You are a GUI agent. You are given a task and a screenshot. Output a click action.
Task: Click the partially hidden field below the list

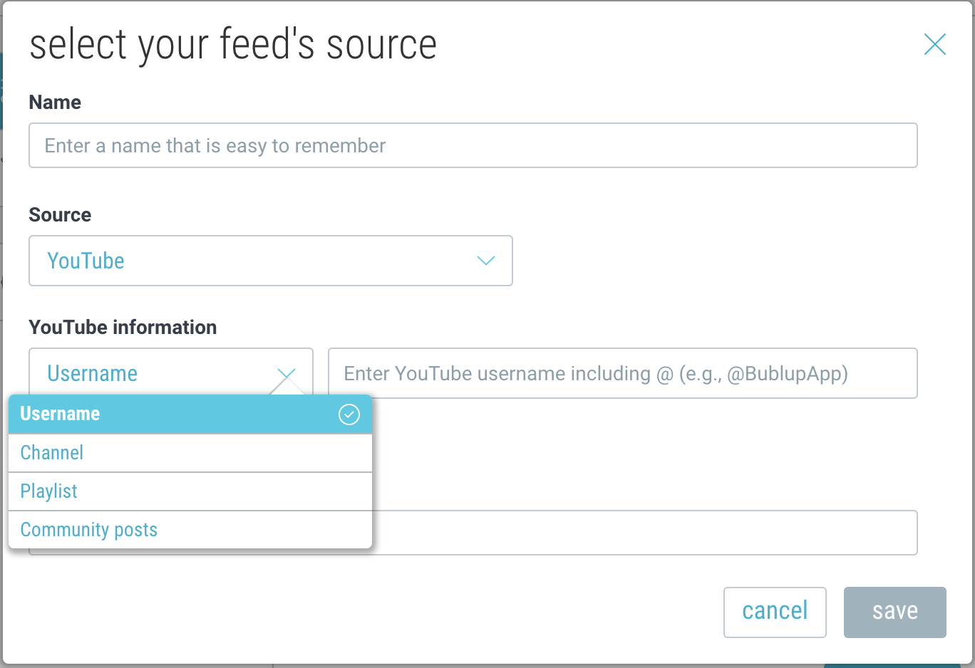coord(644,533)
